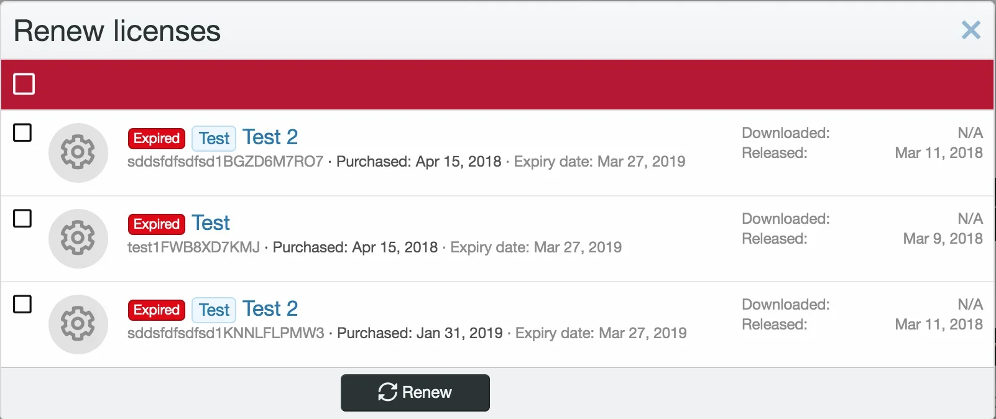Click the Test tag in the first license row

pos(214,138)
